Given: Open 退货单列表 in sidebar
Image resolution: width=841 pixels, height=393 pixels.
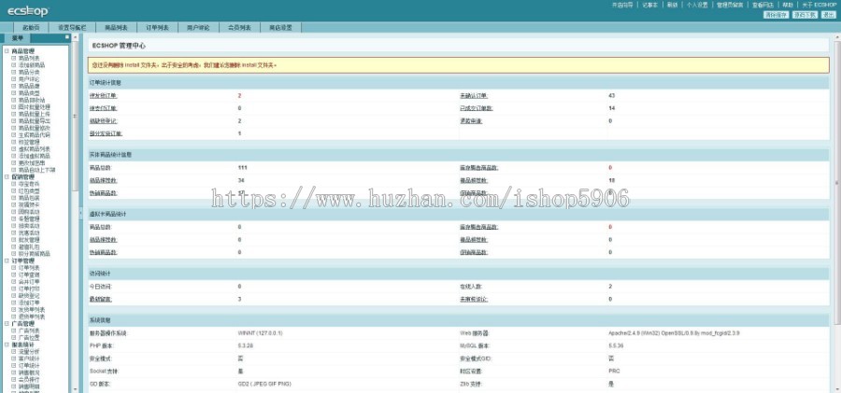Looking at the screenshot, I should [32, 316].
